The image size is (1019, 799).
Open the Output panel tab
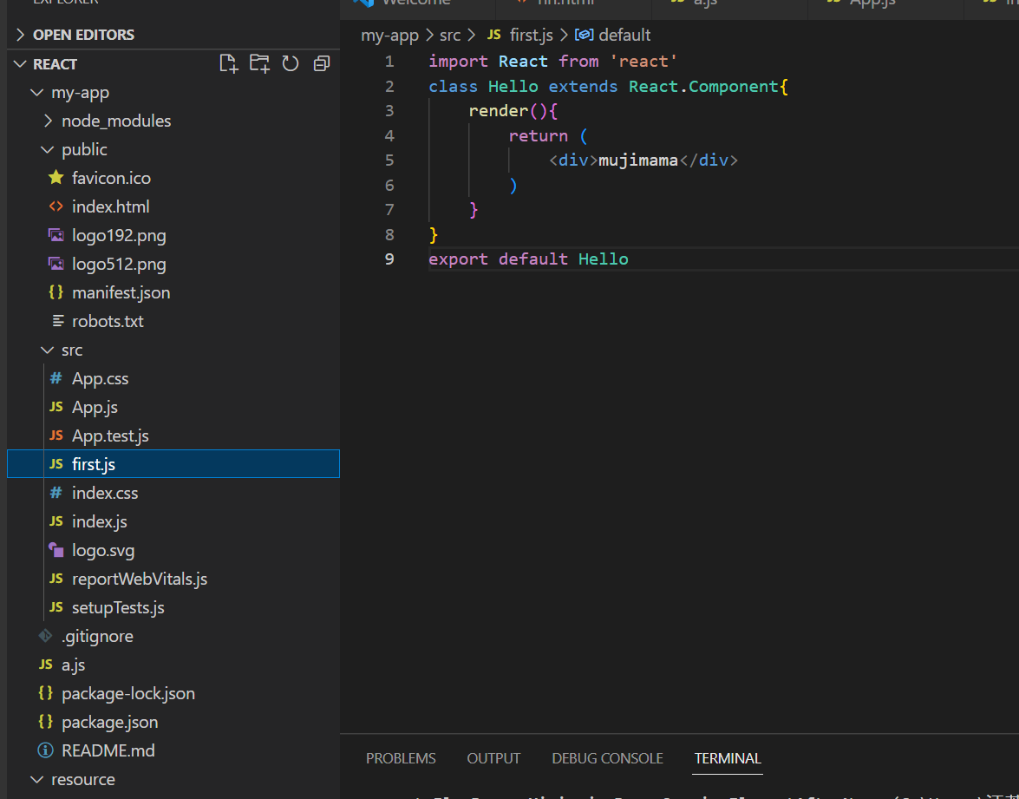(x=493, y=758)
